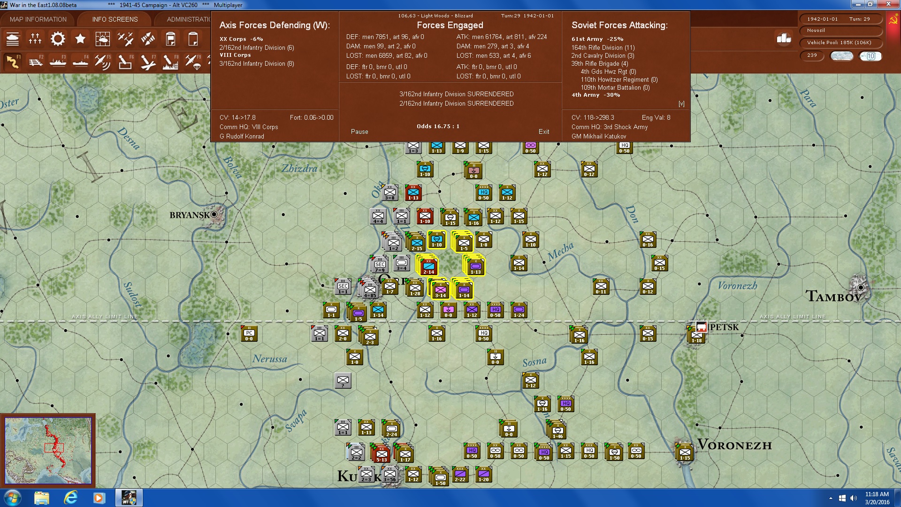The height and width of the screenshot is (507, 901).
Task: Expand the 61st Army attacker entry
Action: point(587,39)
